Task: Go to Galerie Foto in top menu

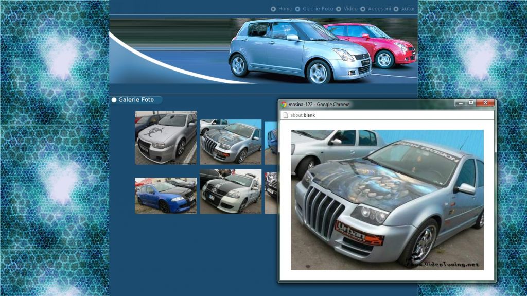Action: [x=318, y=9]
